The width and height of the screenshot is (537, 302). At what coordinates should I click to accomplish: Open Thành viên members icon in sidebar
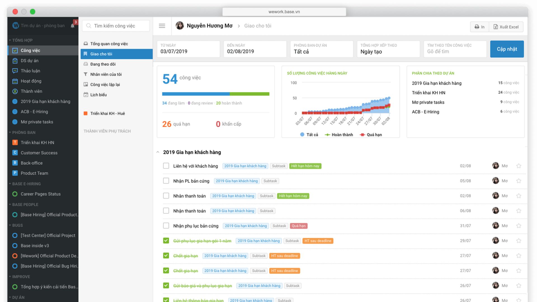(15, 91)
